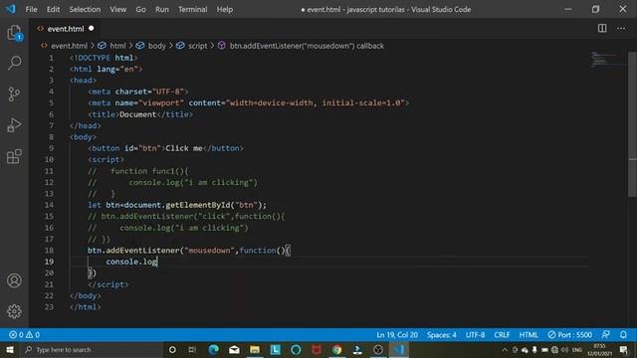This screenshot has width=637, height=358.
Task: Split the editor to the right
Action: click(602, 28)
